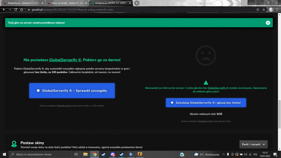The height and width of the screenshot is (158, 281).
Task: Open GlobalServerify link in green heading
Action: coord(65,60)
